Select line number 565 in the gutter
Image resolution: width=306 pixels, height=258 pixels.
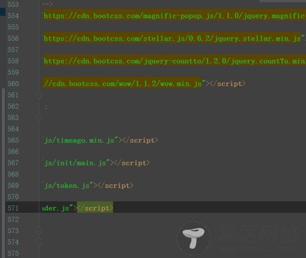(13, 140)
